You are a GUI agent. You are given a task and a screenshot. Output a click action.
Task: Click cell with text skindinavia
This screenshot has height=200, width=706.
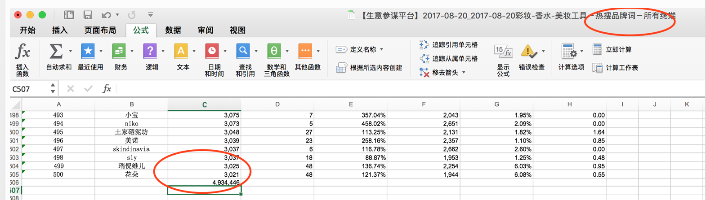[x=131, y=149]
